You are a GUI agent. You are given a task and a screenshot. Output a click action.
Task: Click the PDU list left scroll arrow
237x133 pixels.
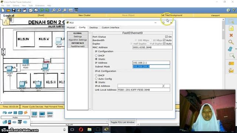coord(138,124)
